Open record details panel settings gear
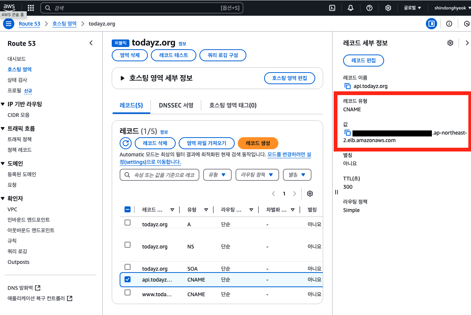 (x=450, y=43)
